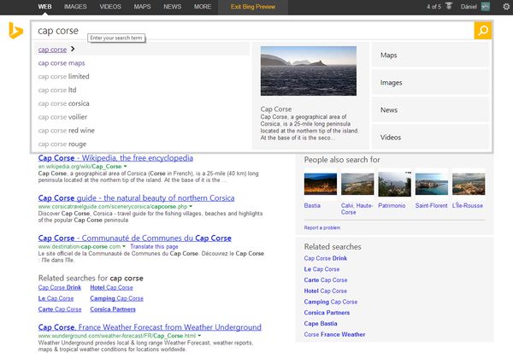Click the 4 of 5 rewards counter
Viewport: 513px width, 353px height.
tap(433, 7)
